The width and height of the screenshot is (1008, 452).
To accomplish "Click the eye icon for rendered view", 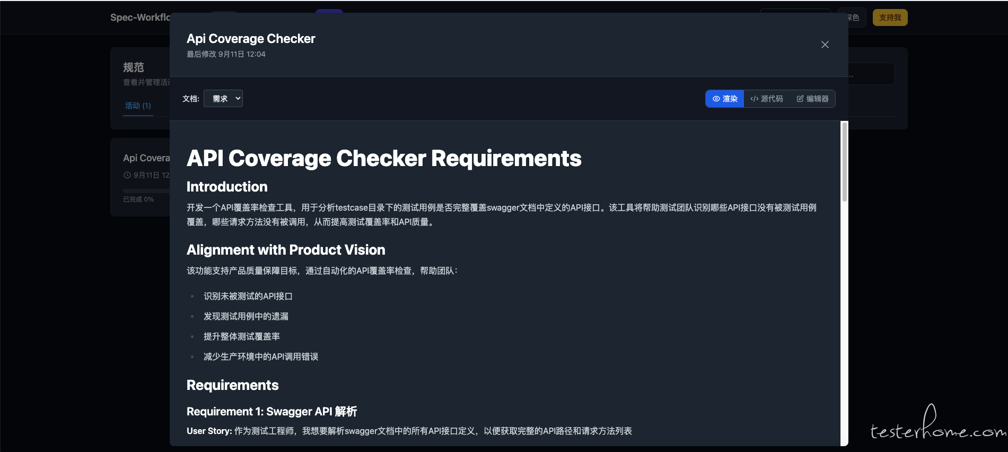I will pyautogui.click(x=716, y=99).
